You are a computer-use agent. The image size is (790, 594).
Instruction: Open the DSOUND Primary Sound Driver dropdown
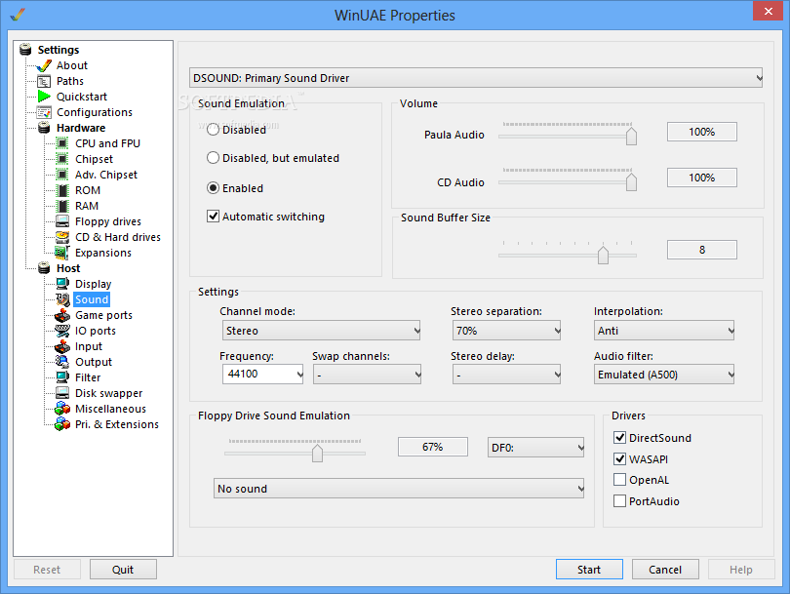(476, 78)
